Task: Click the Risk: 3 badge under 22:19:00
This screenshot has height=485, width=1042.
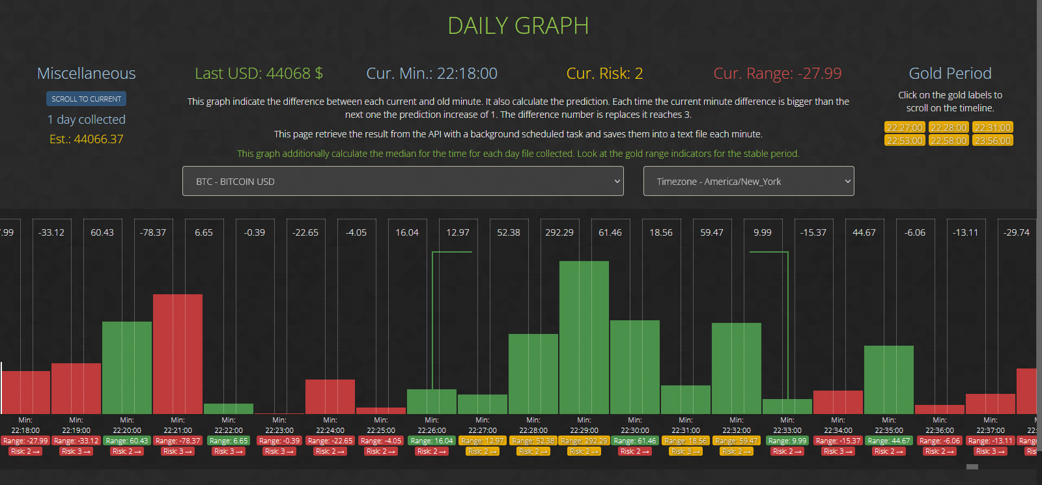Action: coord(76,451)
